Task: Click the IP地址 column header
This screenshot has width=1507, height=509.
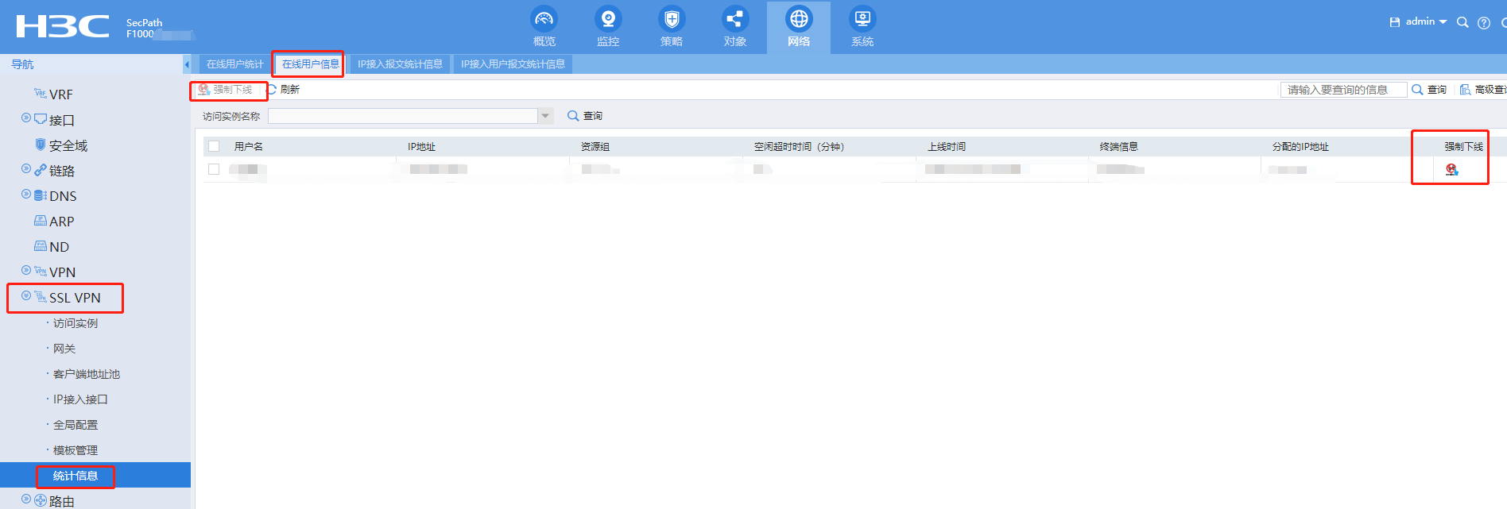Action: point(421,147)
